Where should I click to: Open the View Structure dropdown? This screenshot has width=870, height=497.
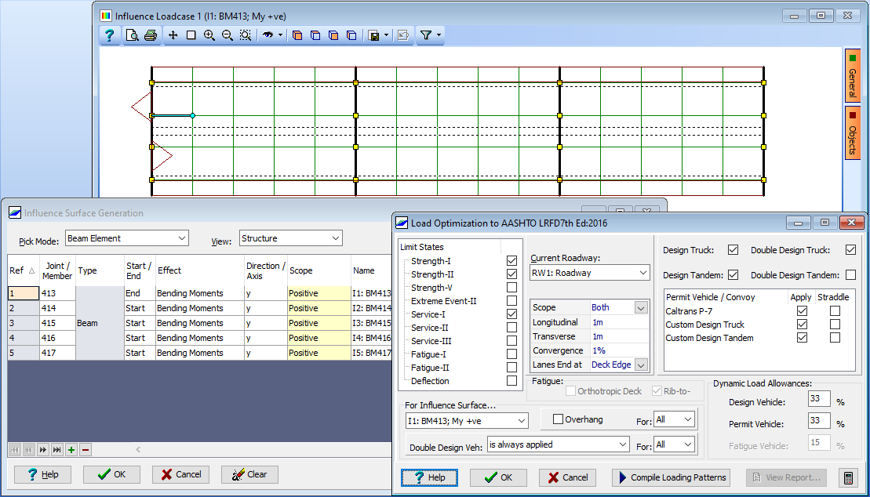[291, 238]
